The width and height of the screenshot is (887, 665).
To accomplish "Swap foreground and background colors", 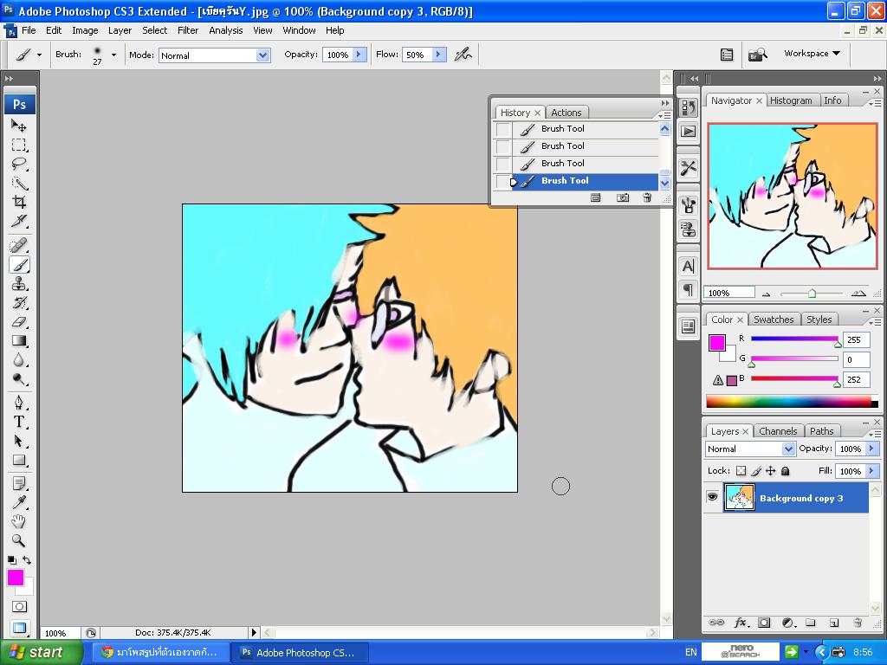I will click(x=27, y=560).
